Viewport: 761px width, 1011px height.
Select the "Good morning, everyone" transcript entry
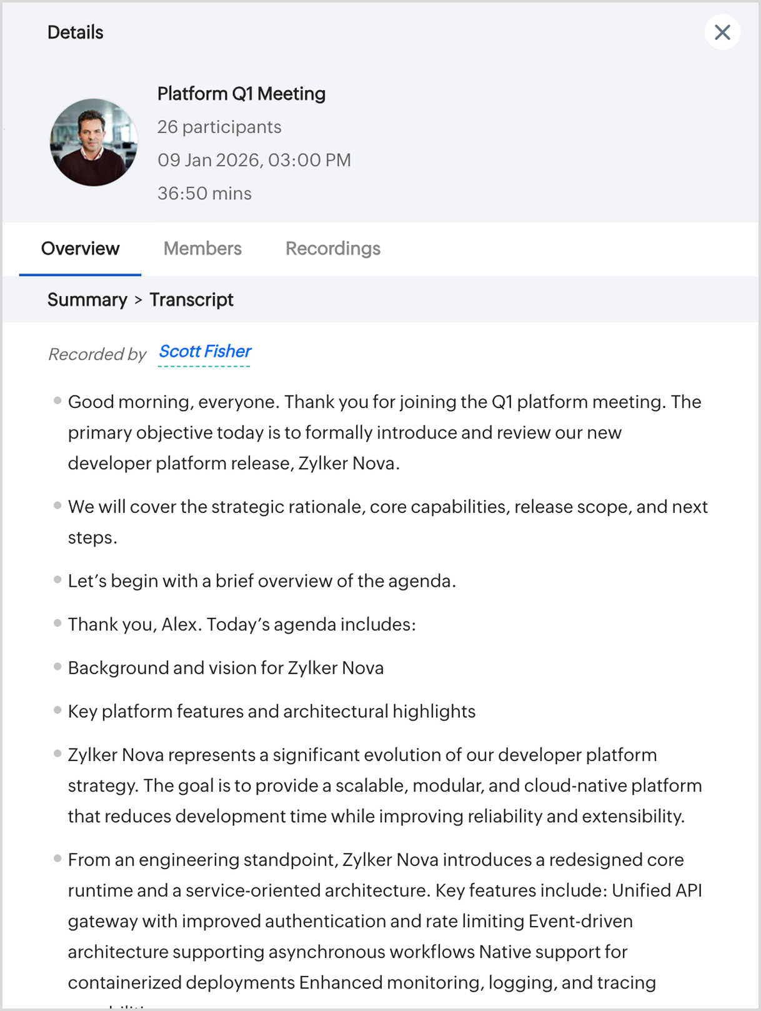384,432
